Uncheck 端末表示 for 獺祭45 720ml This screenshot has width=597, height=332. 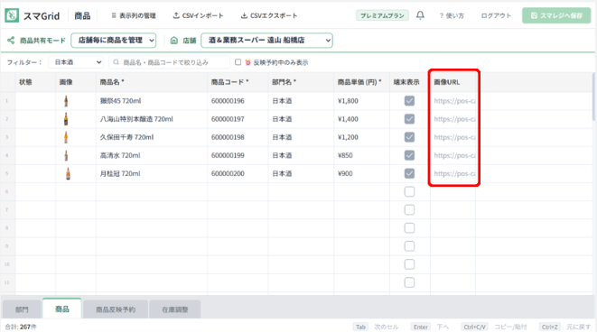409,101
